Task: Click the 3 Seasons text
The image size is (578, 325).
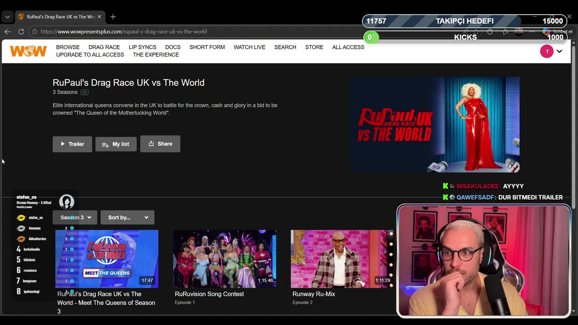Action: [x=65, y=92]
